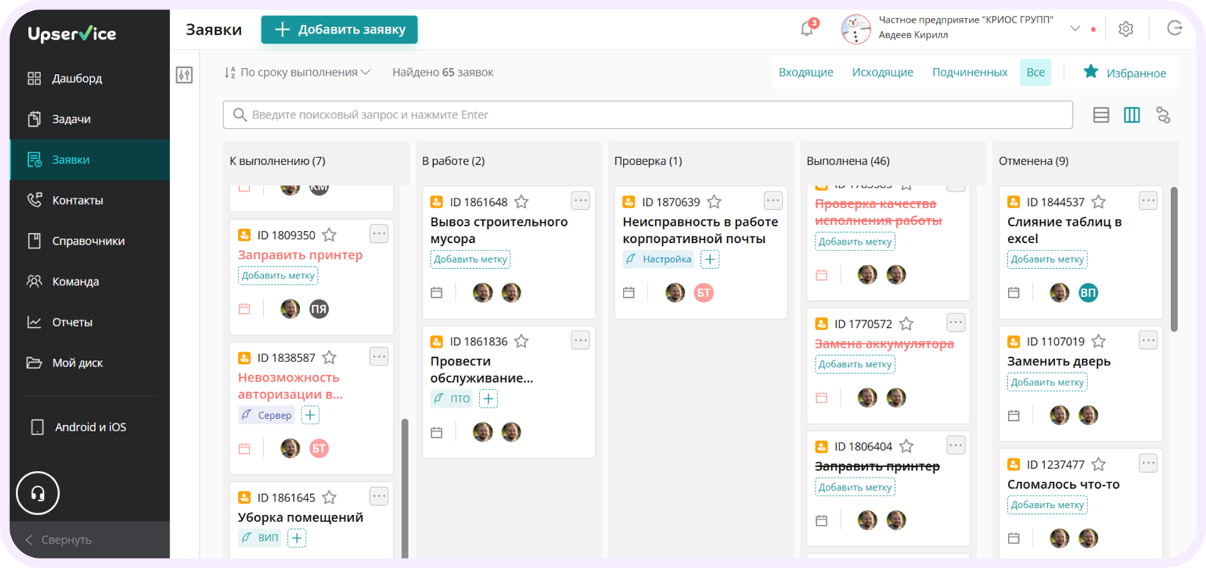Open three-dot menu on card ID 1107019
This screenshot has height=568, width=1206.
pos(1148,340)
